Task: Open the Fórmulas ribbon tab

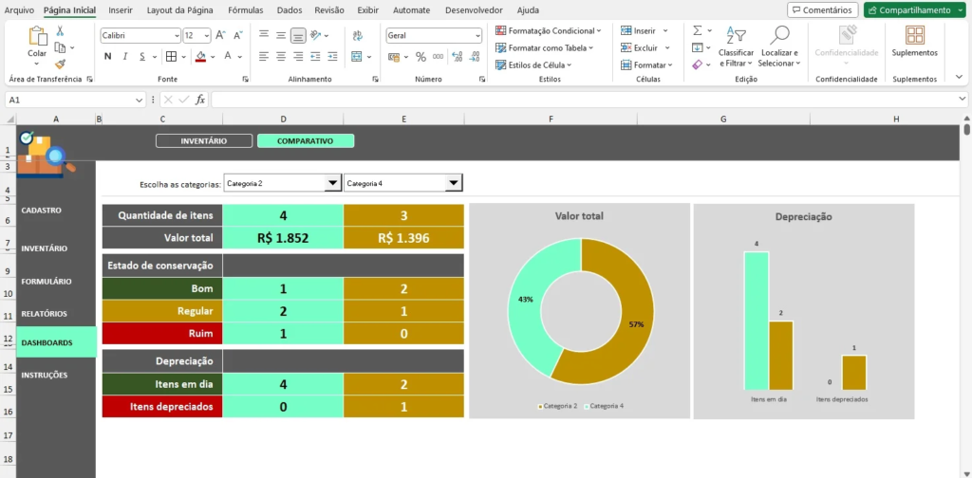Action: pos(246,9)
